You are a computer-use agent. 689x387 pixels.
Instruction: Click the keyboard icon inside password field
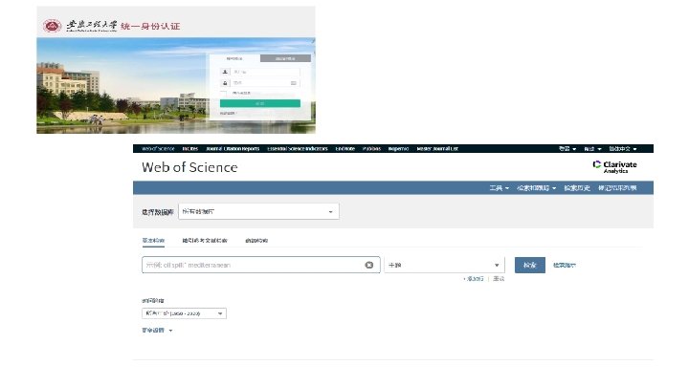294,83
